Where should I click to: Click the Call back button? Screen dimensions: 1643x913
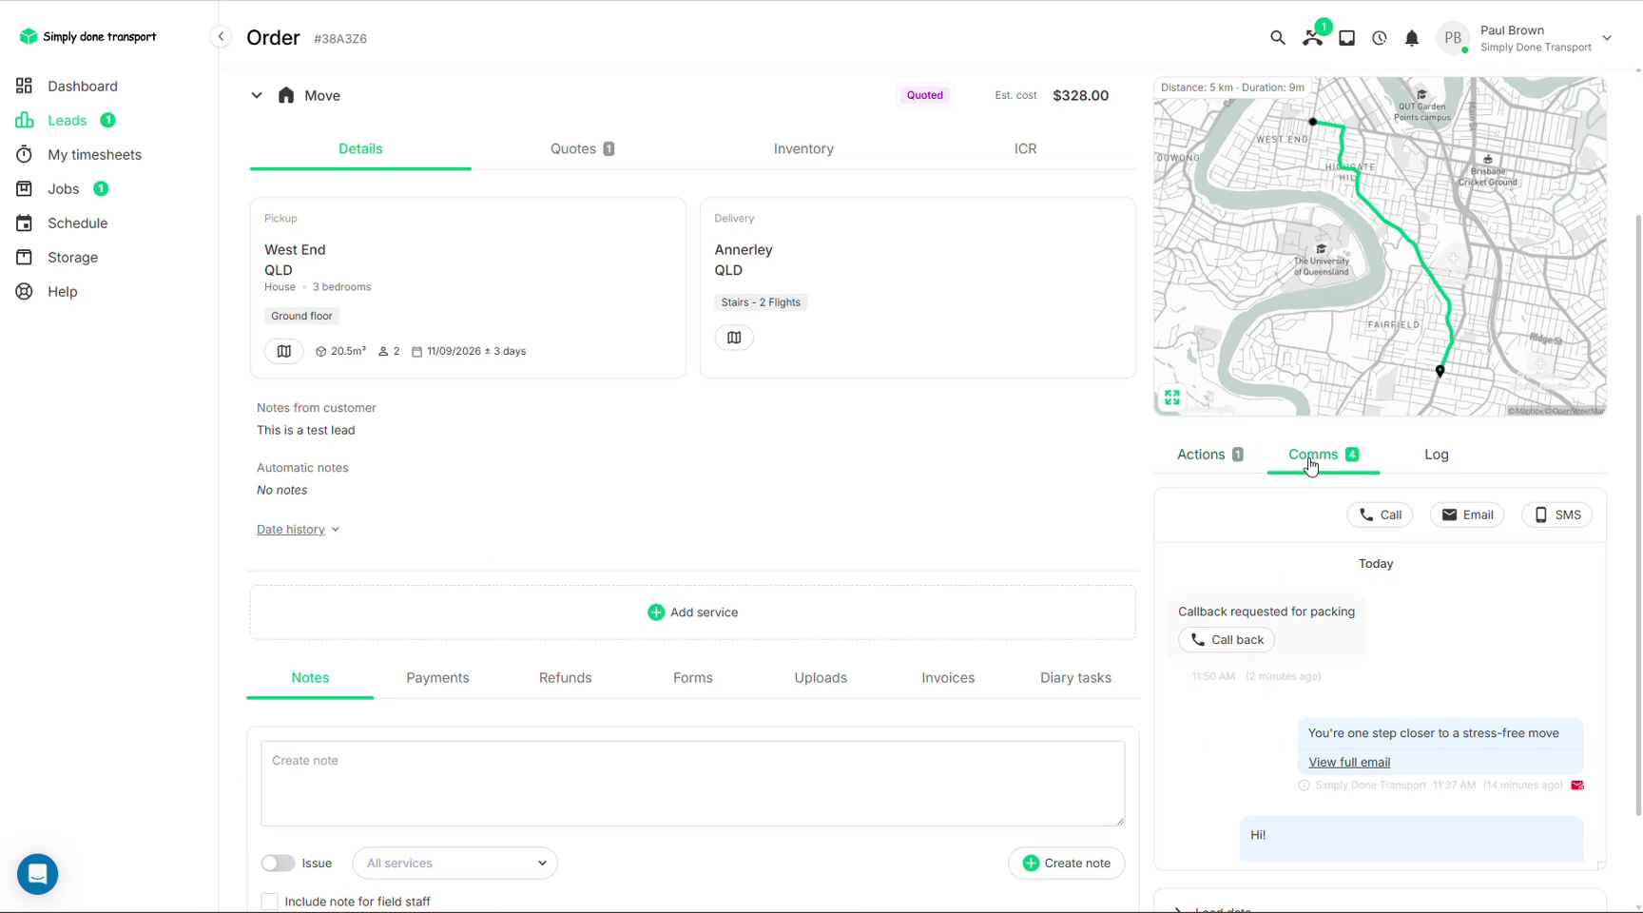coord(1227,640)
